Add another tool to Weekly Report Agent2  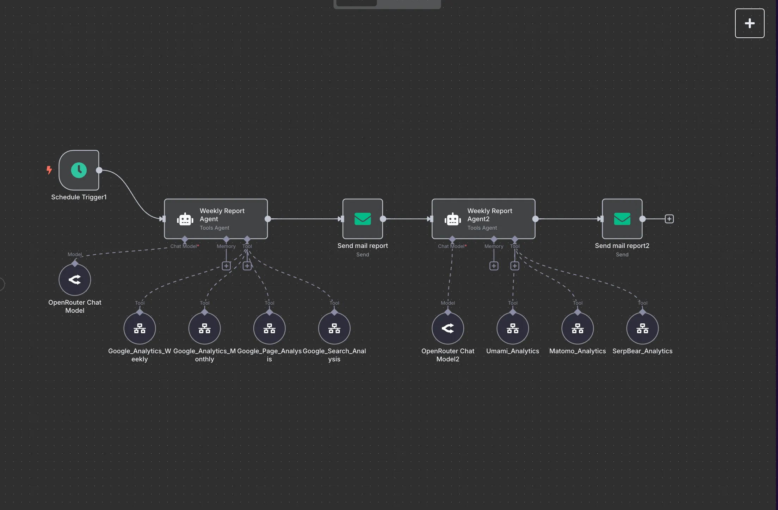[x=515, y=266]
